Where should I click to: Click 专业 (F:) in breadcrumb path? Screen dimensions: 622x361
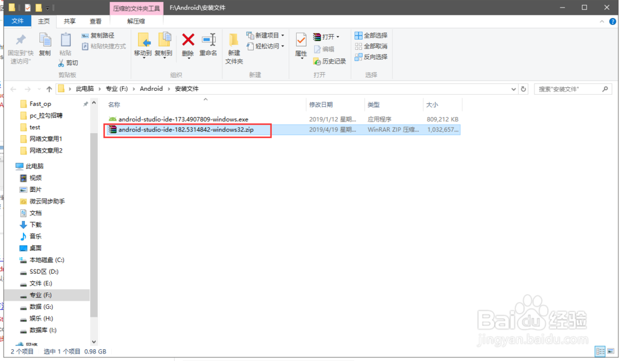tap(117, 89)
